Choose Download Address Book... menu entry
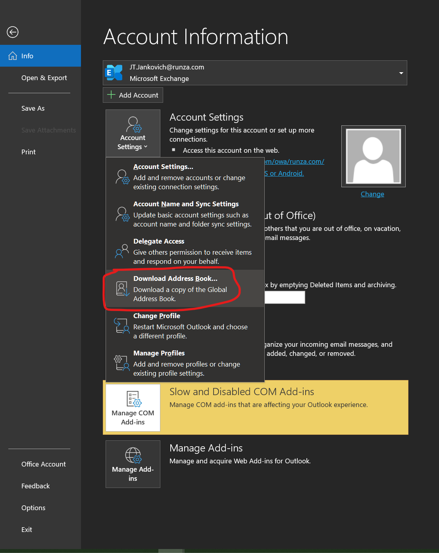The image size is (439, 553). [x=185, y=288]
